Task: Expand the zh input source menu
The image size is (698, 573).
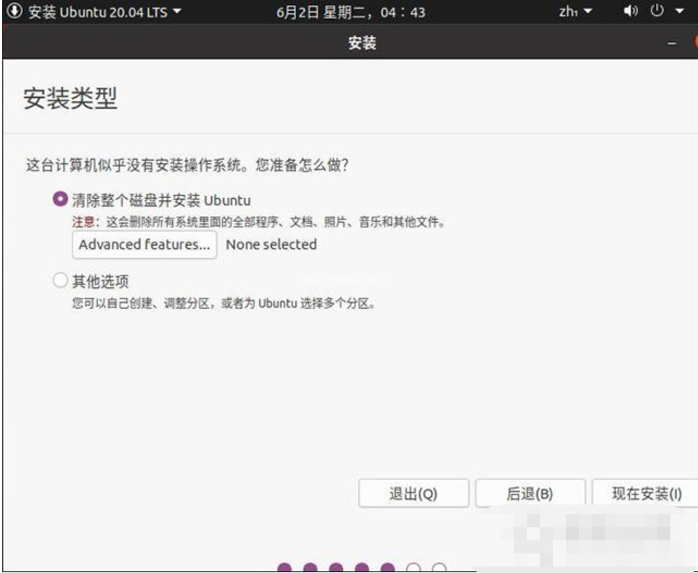Action: (x=575, y=12)
